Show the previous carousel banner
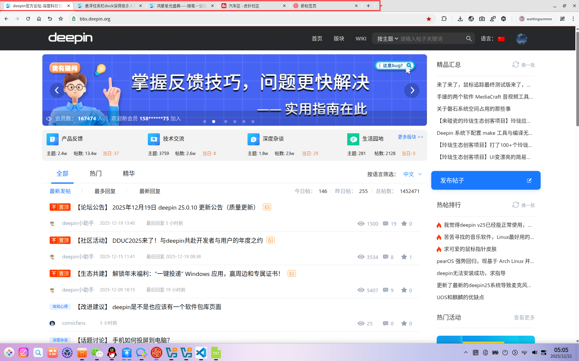The image size is (579, 361). click(57, 90)
